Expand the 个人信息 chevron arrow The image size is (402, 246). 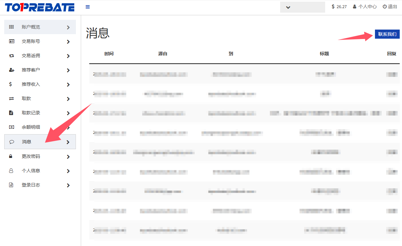tap(68, 171)
